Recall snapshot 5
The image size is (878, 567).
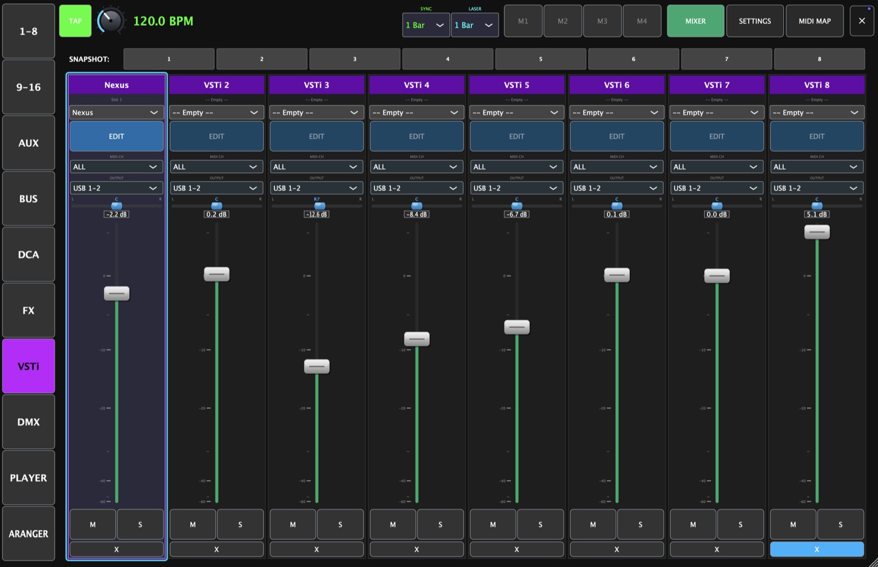(540, 59)
